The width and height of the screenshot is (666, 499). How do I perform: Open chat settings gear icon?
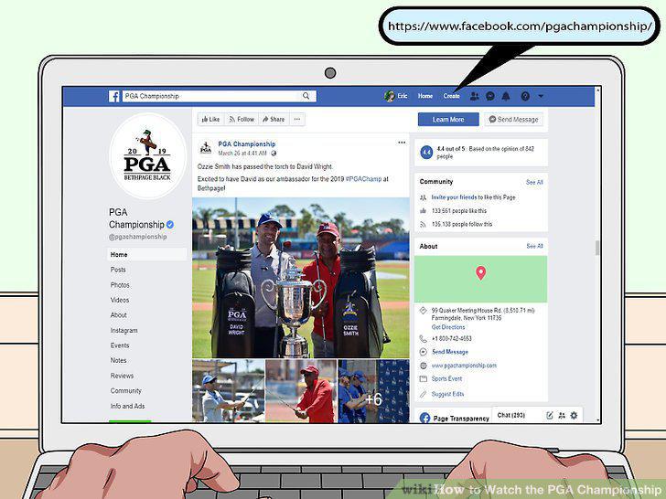574,416
